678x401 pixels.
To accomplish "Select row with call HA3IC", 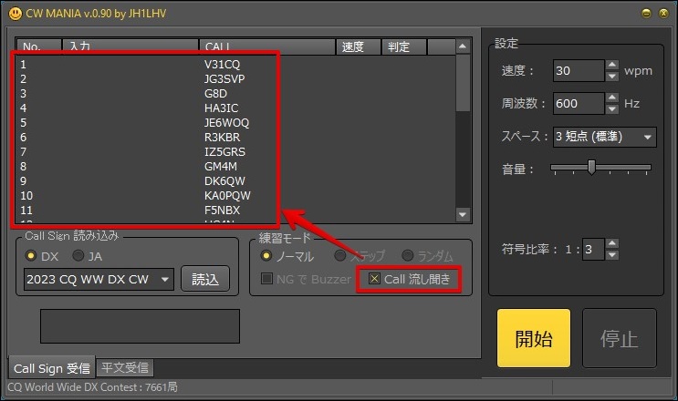I will click(236, 108).
